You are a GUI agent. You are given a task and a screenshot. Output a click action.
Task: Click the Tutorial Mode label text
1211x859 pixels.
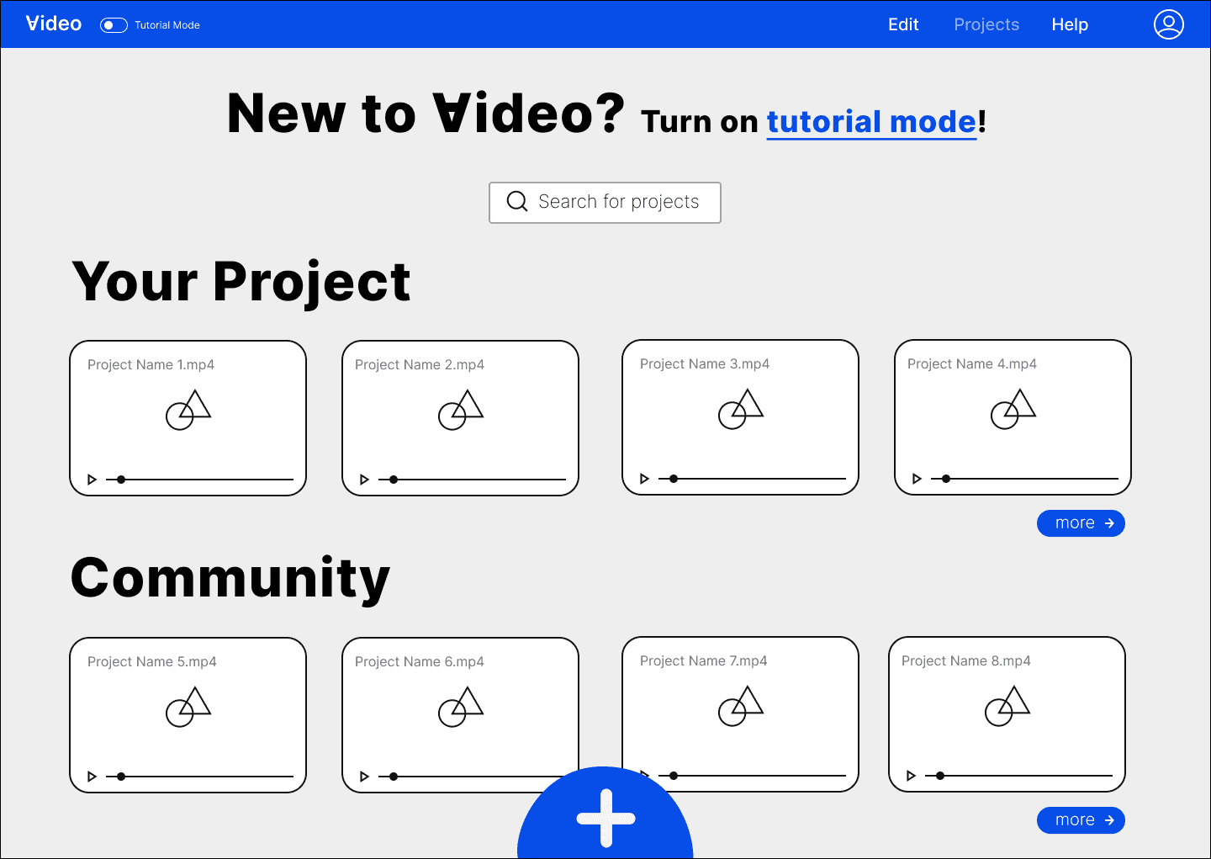pyautogui.click(x=167, y=25)
